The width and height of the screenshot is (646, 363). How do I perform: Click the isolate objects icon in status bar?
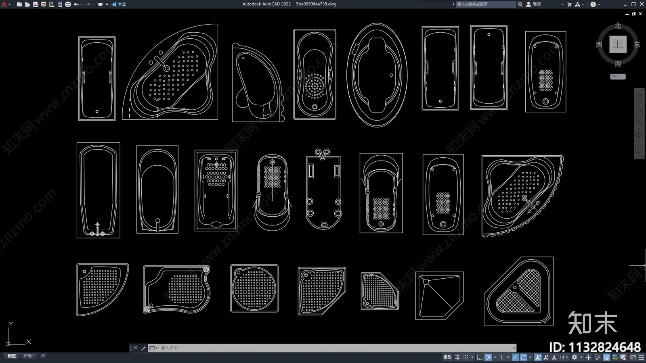597,357
